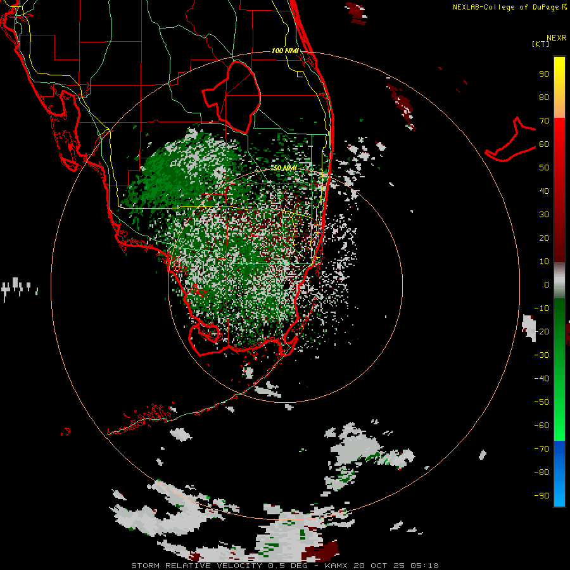Click the -60 value on the velocity scale

point(541,426)
